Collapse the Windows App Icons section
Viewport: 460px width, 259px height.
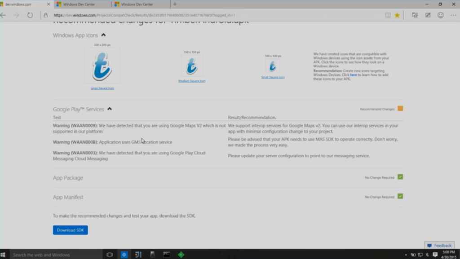[x=103, y=35]
